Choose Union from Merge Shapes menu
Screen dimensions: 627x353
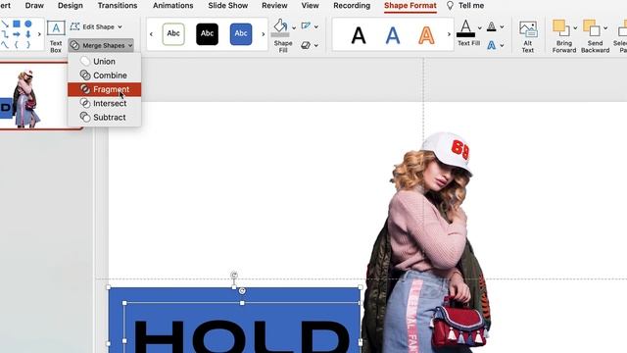105,61
